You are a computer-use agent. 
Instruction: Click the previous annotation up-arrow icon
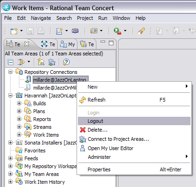pyautogui.click(x=176, y=31)
